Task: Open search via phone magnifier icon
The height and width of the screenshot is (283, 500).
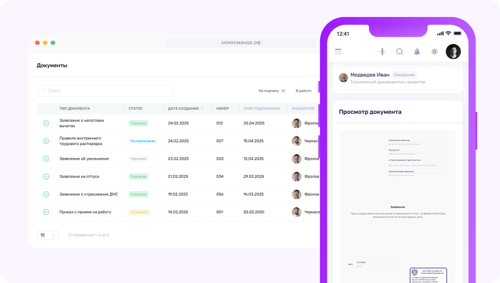Action: (400, 52)
